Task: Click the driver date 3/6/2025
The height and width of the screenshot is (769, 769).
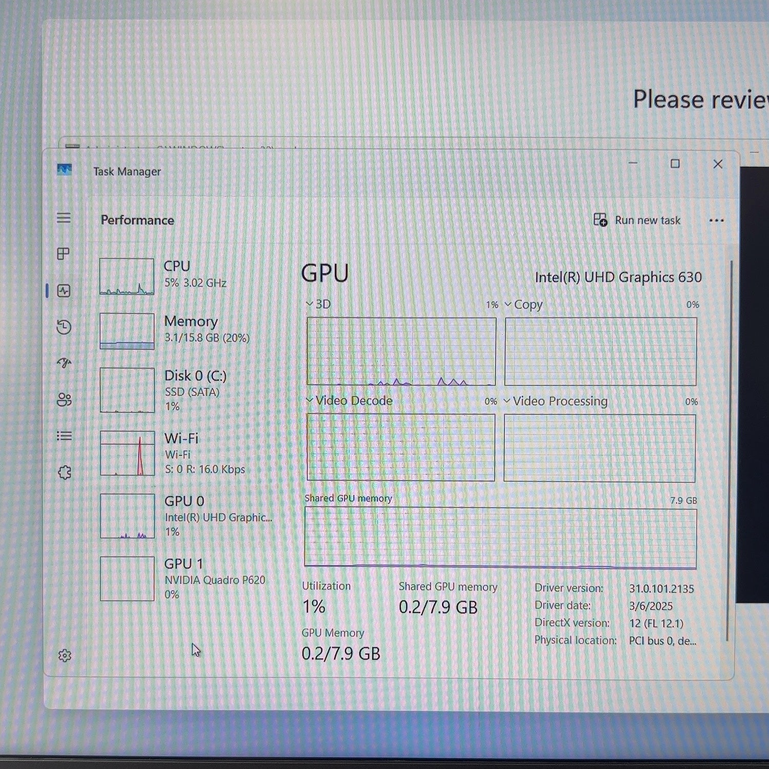Action: 651,606
